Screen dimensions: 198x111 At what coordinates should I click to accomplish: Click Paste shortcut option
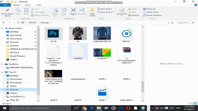[x=40, y=15]
